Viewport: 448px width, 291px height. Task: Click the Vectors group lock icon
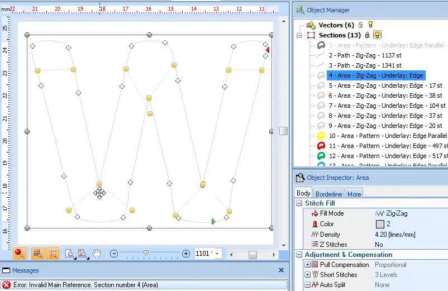click(x=360, y=25)
